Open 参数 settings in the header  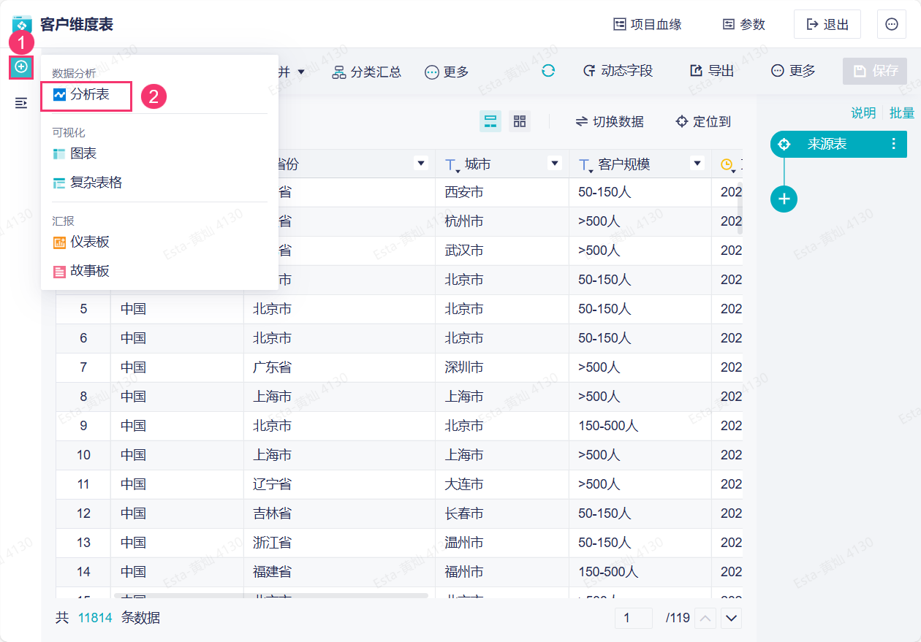[743, 24]
